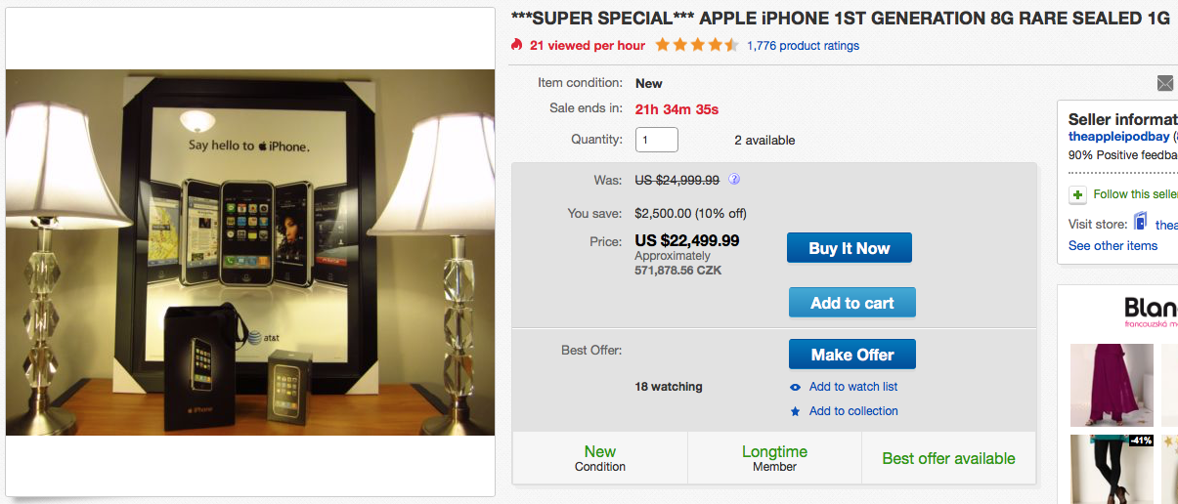The width and height of the screenshot is (1178, 504).
Task: Add the iPhone to cart
Action: click(x=851, y=303)
